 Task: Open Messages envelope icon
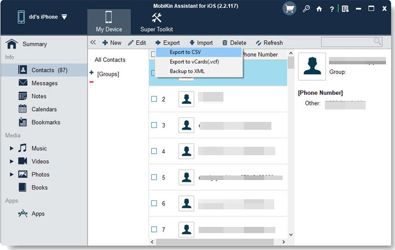click(23, 82)
